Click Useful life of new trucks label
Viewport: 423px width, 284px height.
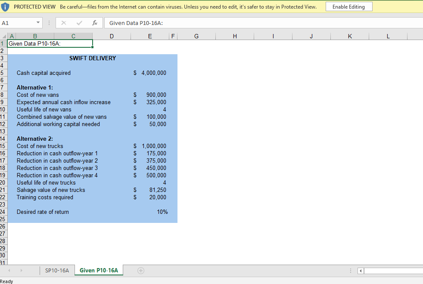pos(46,182)
